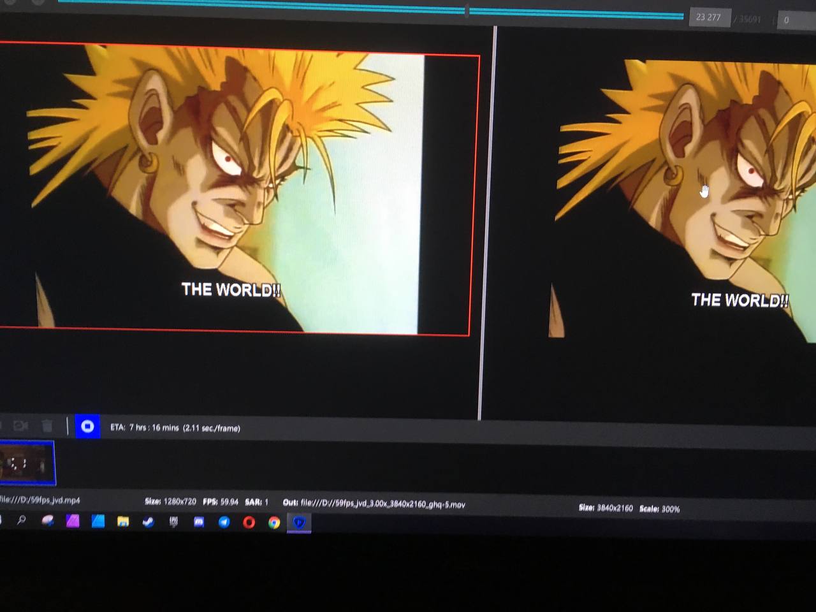
Task: Click the Scale: 300% label
Action: coord(660,509)
